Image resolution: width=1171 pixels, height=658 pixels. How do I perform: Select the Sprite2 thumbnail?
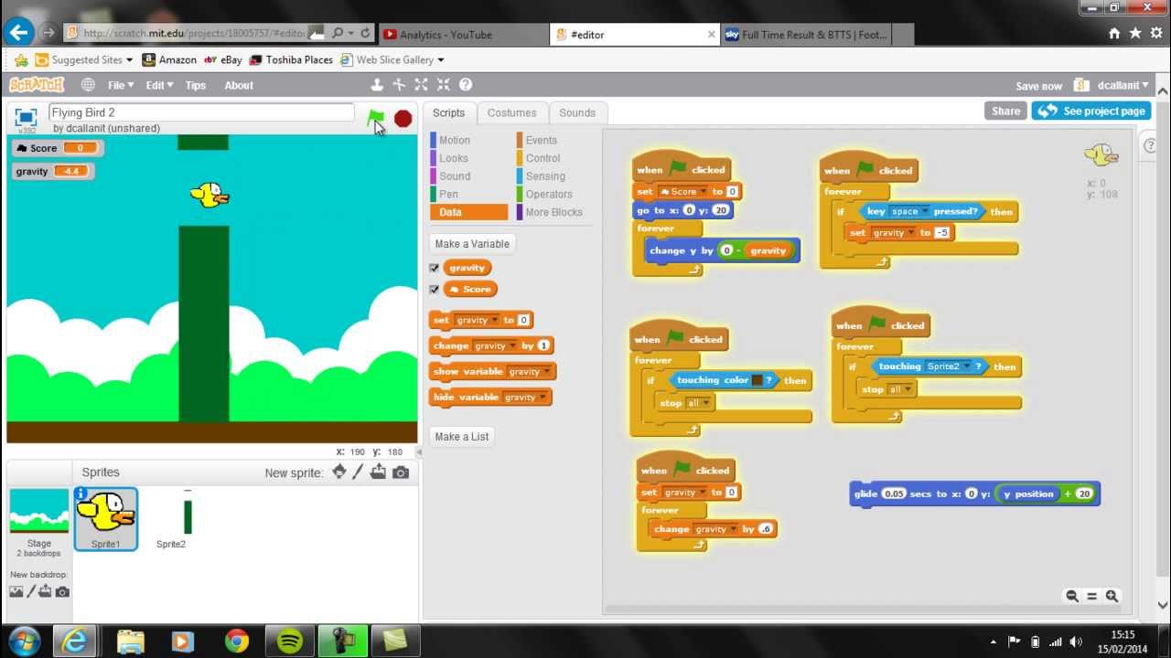[171, 518]
